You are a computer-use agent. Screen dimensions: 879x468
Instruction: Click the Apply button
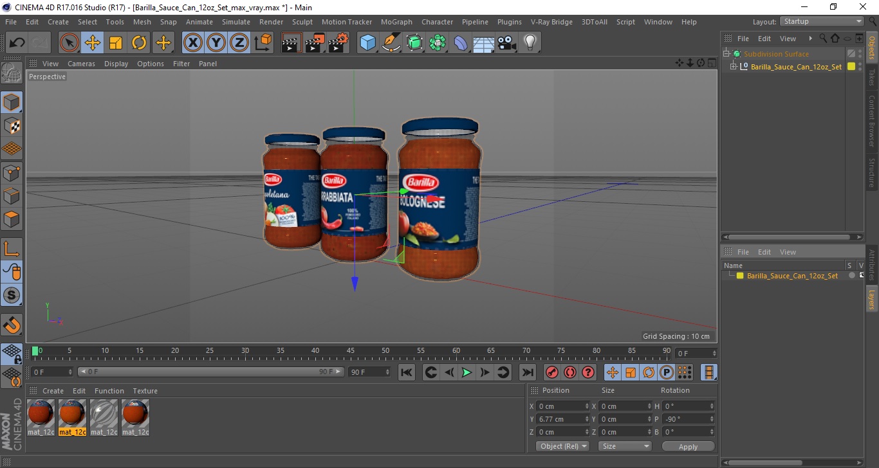688,446
